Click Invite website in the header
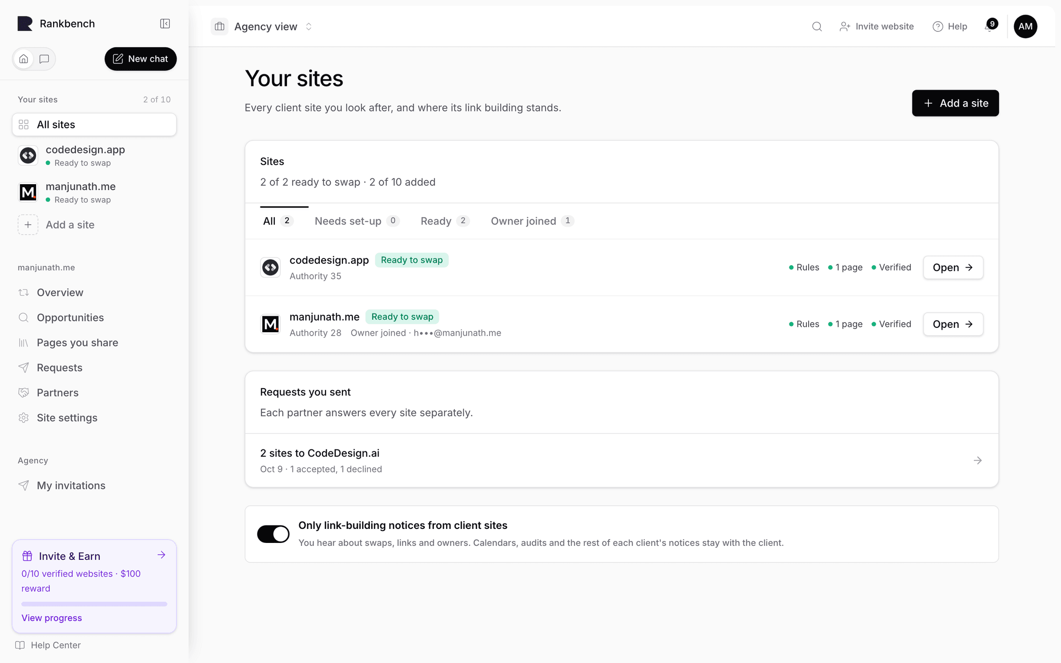Viewport: 1061px width, 663px height. tap(876, 27)
